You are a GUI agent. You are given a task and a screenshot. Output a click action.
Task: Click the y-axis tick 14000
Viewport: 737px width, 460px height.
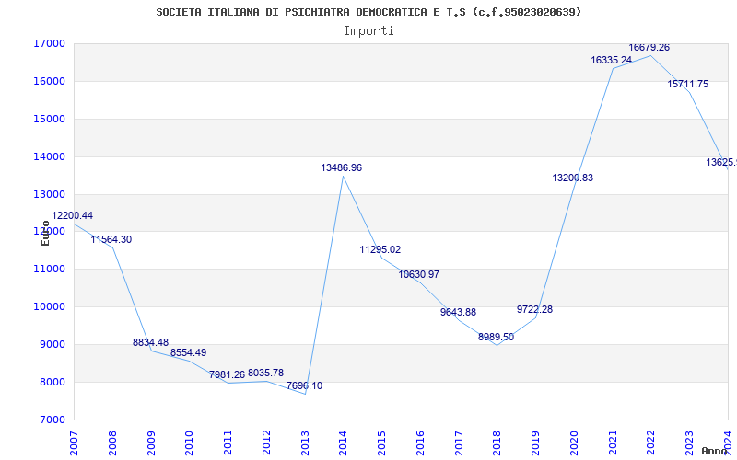49,156
